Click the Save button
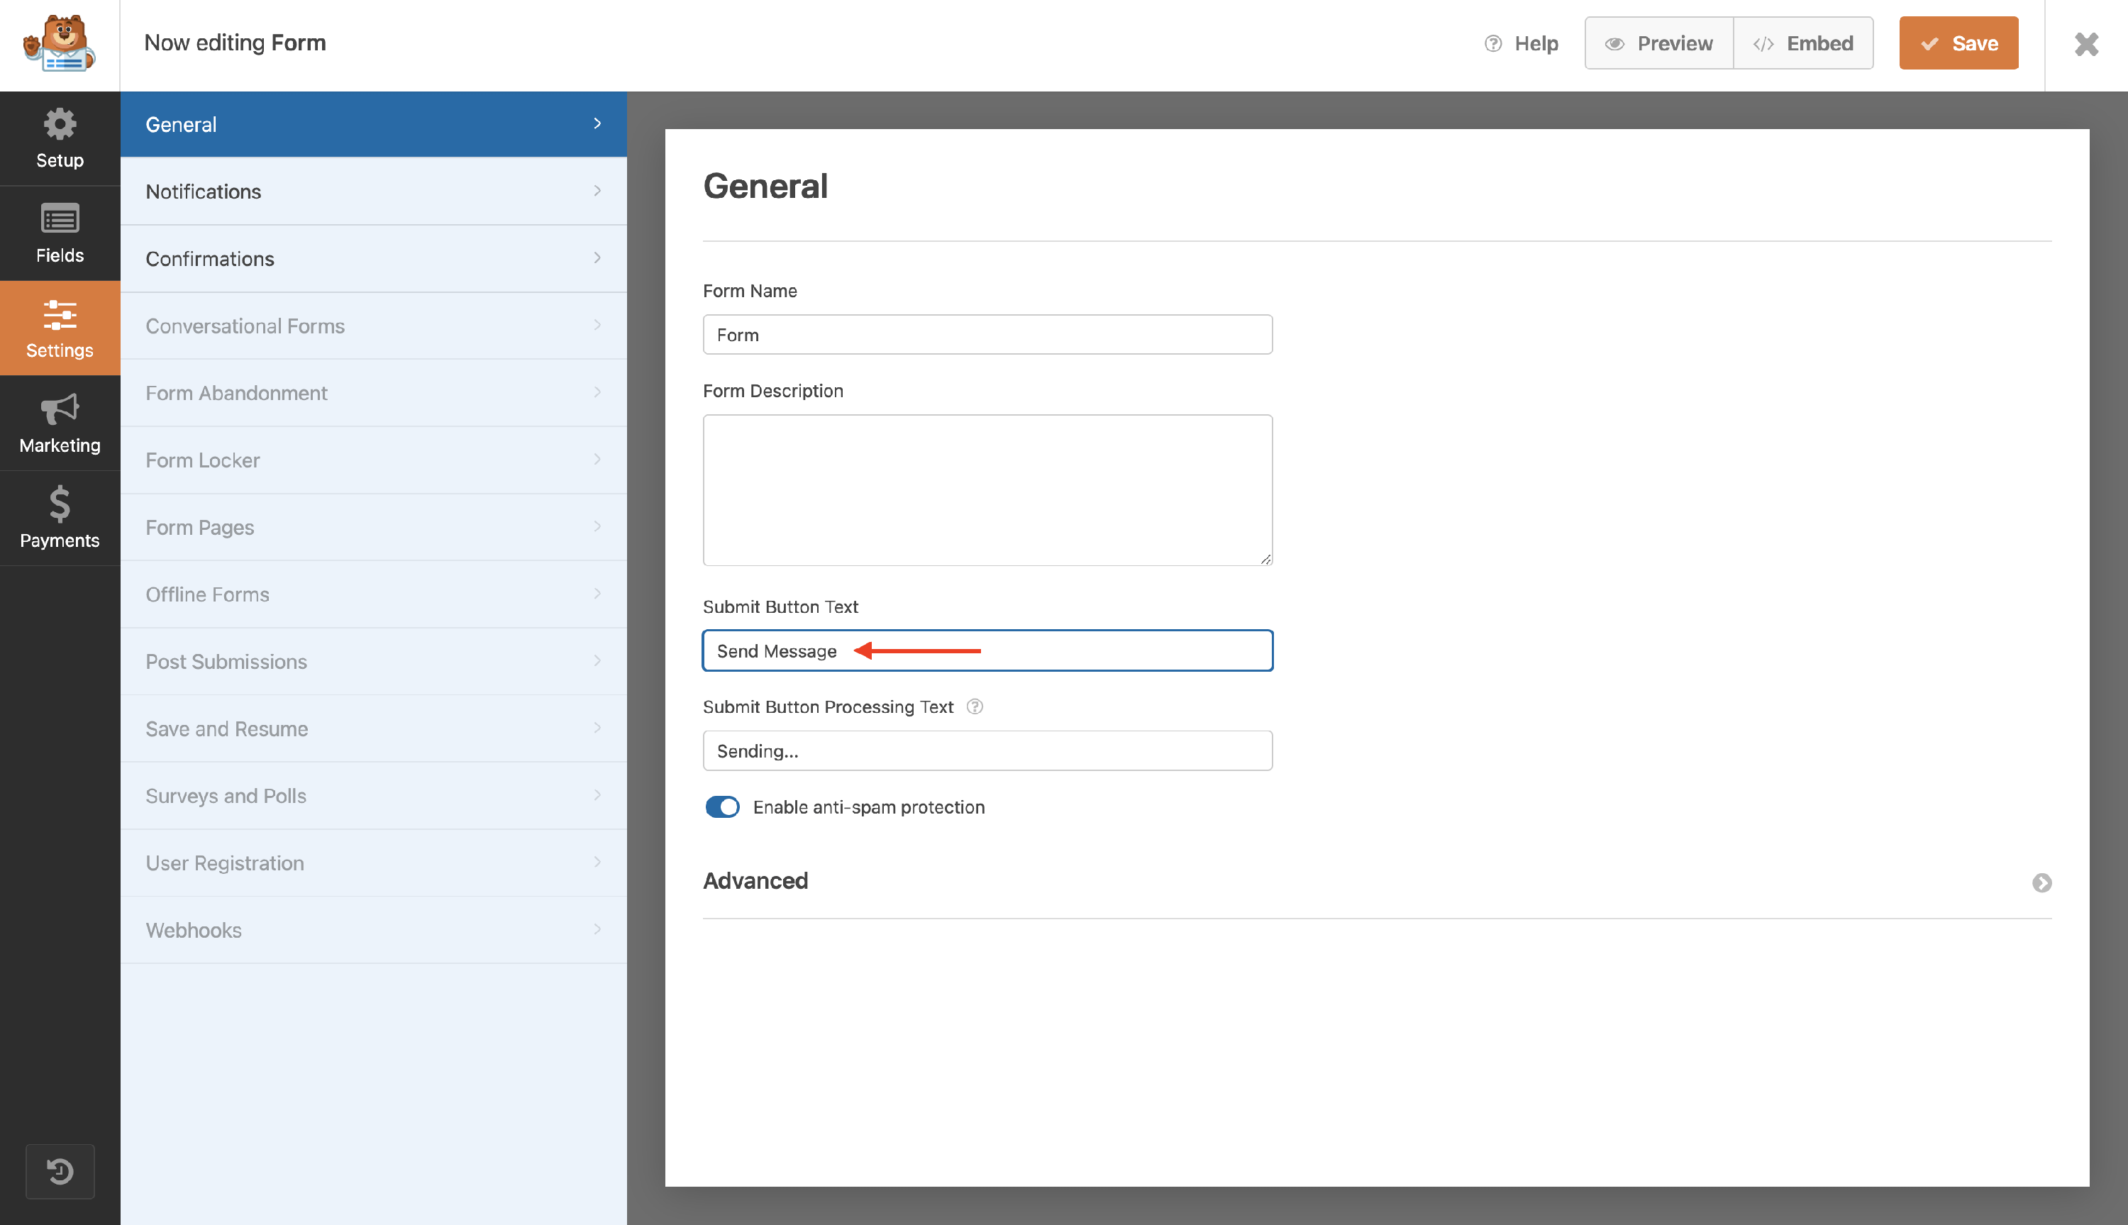This screenshot has width=2128, height=1225. tap(1957, 44)
